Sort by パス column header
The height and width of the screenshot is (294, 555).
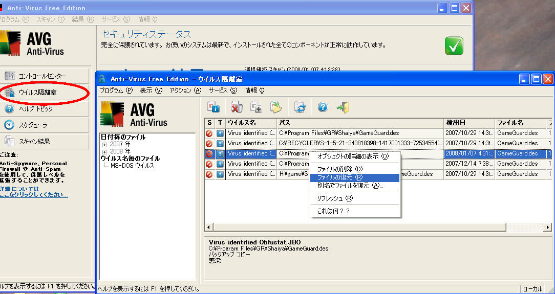(x=360, y=123)
